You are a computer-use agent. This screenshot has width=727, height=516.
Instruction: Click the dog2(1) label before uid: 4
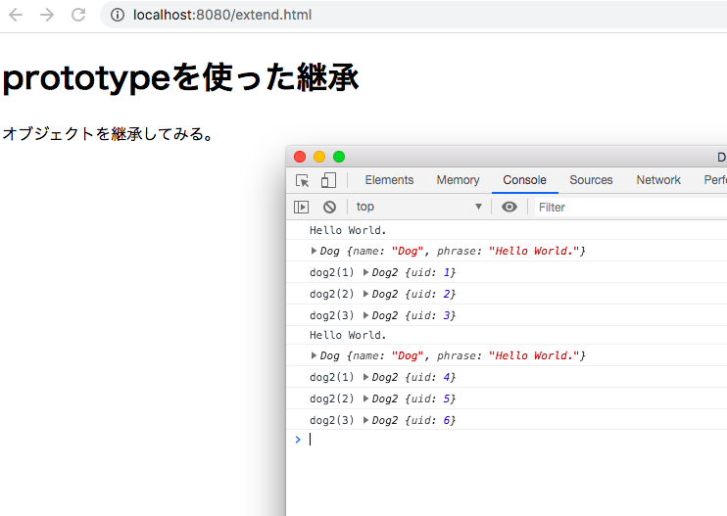coord(331,377)
